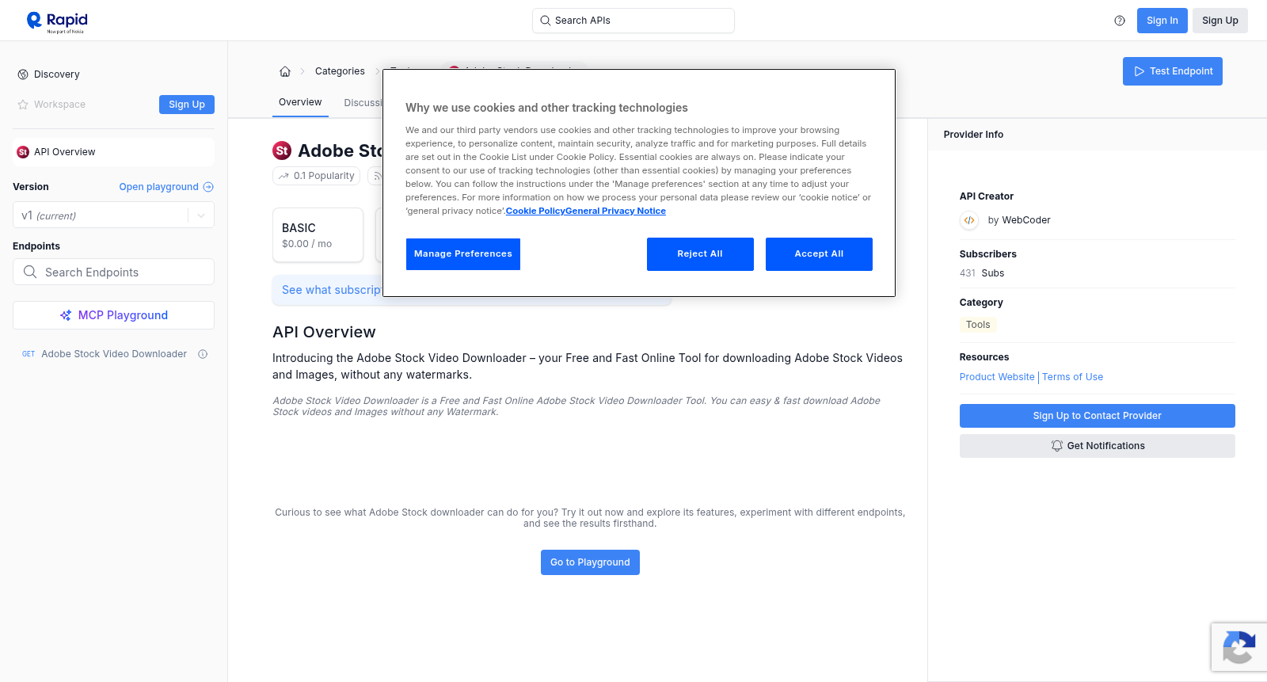This screenshot has width=1267, height=682.
Task: Click the Workspace star icon
Action: [23, 105]
